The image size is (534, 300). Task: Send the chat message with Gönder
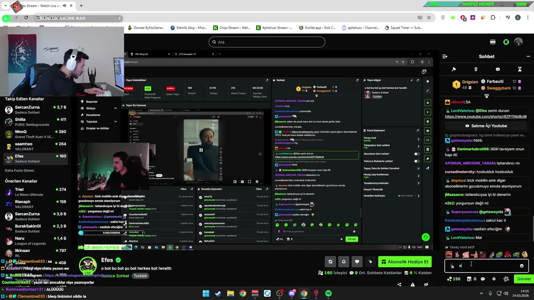pyautogui.click(x=524, y=279)
